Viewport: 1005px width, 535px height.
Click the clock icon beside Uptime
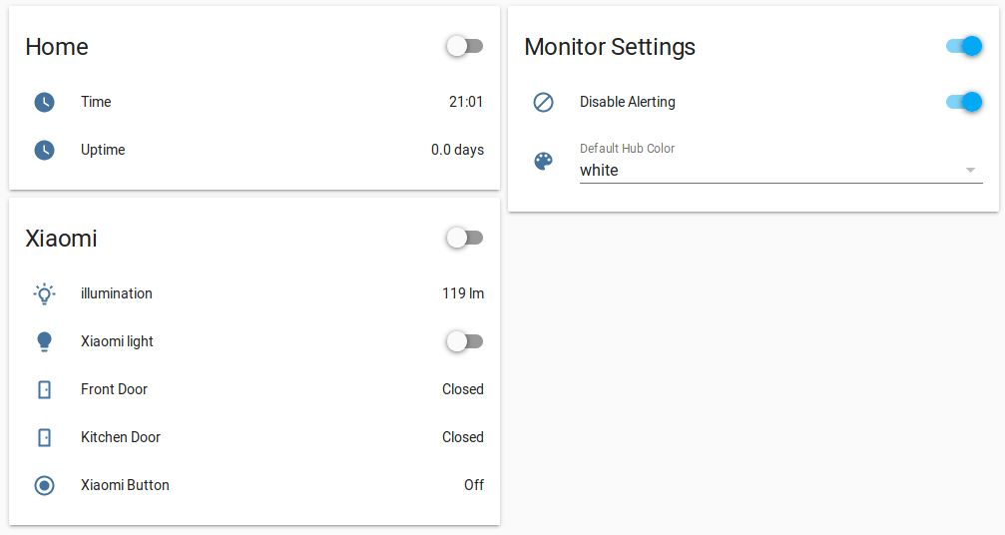tap(44, 150)
